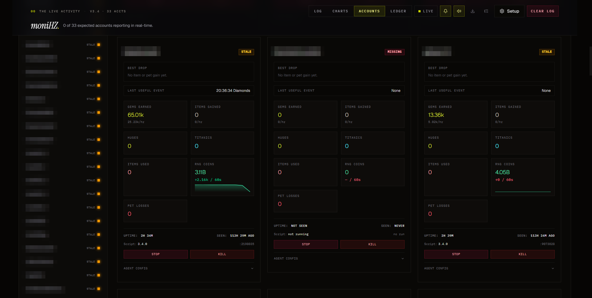592x298 pixels.
Task: Click the indented list view icon
Action: pos(486,11)
